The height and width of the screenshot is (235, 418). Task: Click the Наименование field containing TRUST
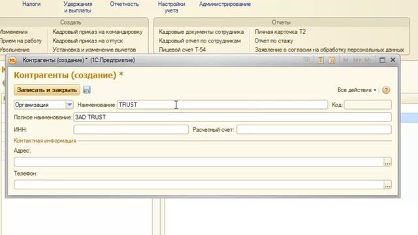point(223,104)
